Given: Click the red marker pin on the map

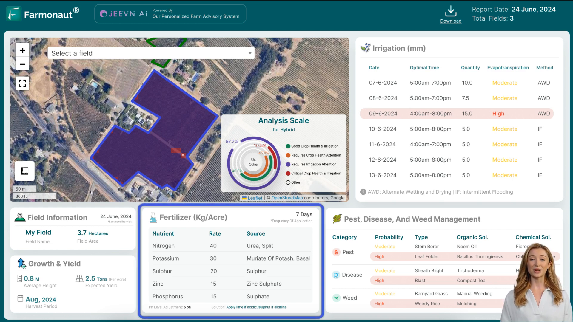Looking at the screenshot, I should click(x=183, y=154).
